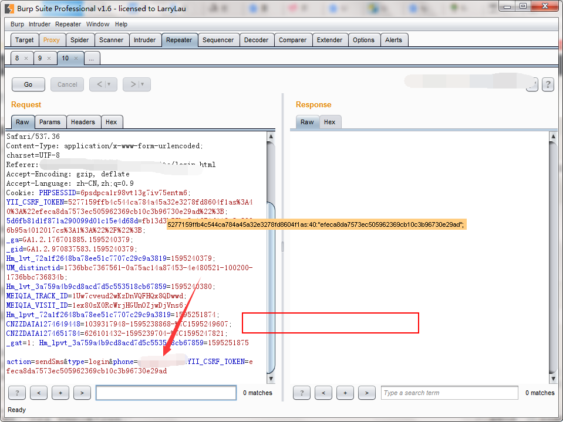Image resolution: width=563 pixels, height=422 pixels.
Task: Click the Go button to send request
Action: [x=28, y=84]
